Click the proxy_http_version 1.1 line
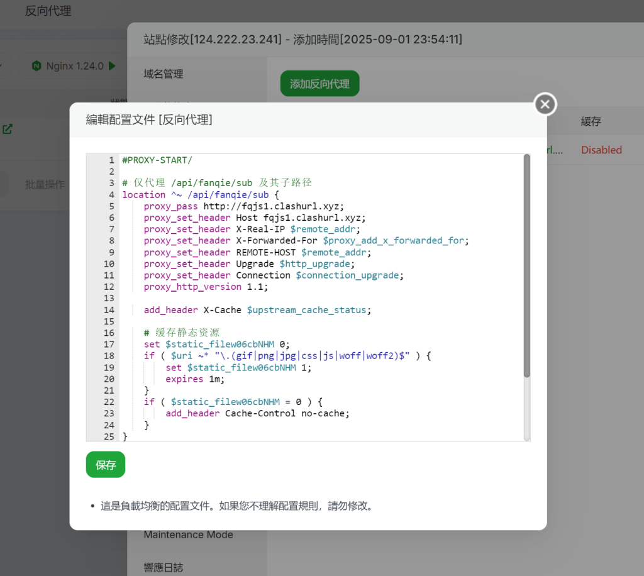This screenshot has width=644, height=576. [206, 287]
